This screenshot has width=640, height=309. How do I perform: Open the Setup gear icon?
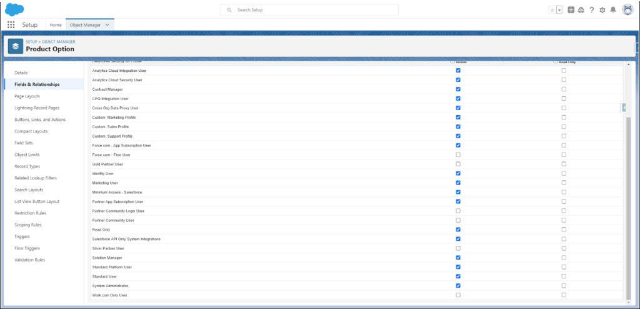(x=602, y=10)
